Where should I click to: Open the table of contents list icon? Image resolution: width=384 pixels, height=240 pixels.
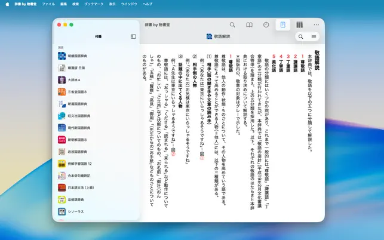(x=314, y=37)
